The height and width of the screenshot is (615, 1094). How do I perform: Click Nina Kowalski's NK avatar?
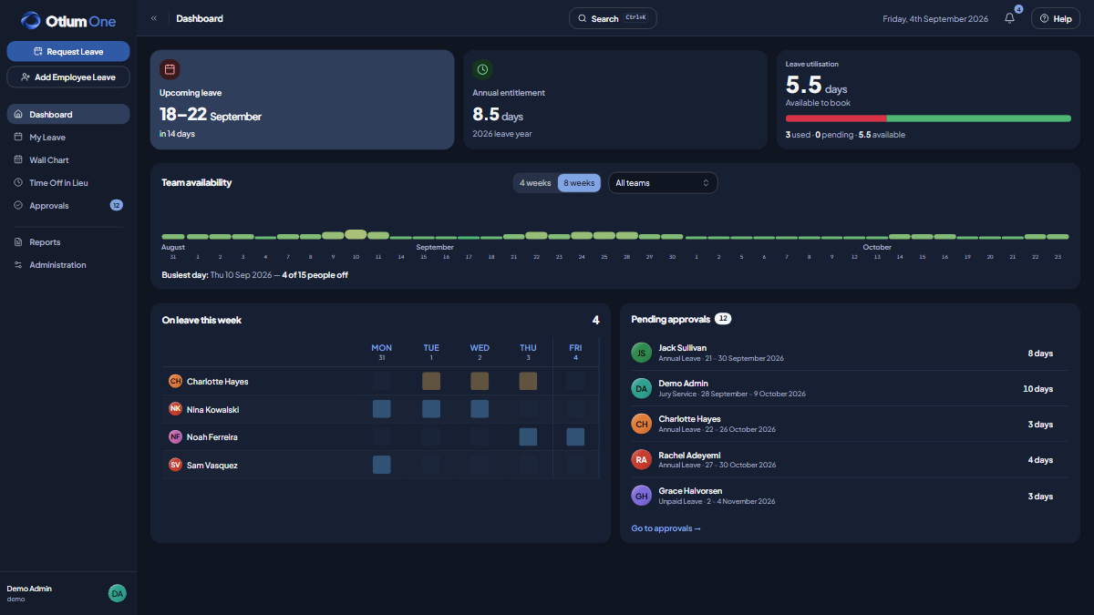pyautogui.click(x=176, y=409)
